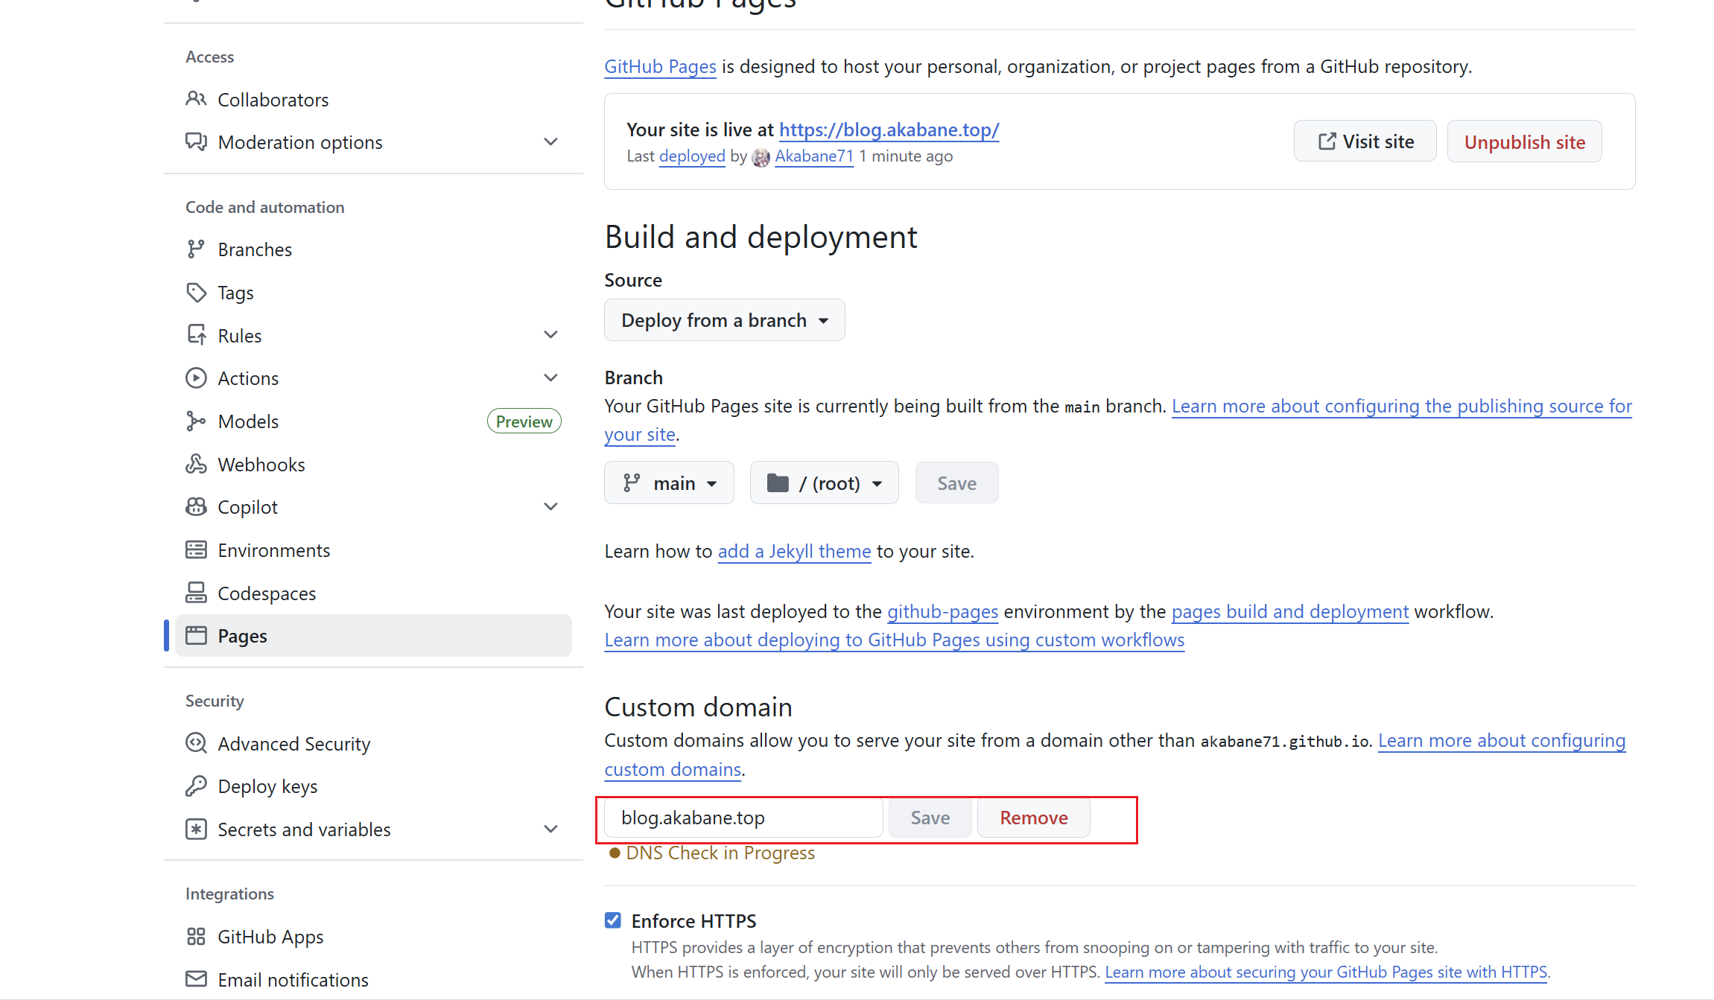Expand the Actions settings submenu

(550, 378)
